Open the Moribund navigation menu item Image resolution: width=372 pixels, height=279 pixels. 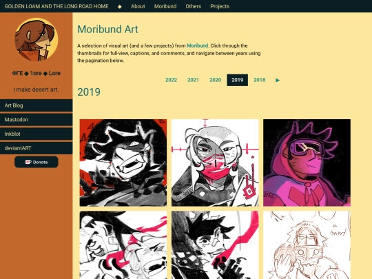[165, 6]
